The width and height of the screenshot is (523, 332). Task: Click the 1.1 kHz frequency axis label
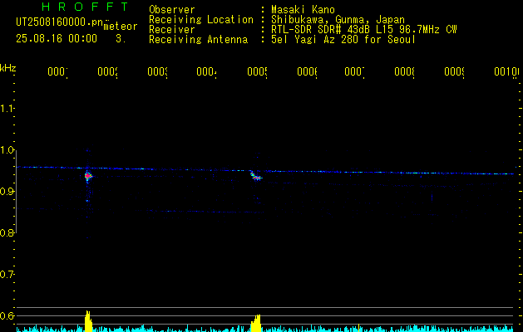[x=7, y=109]
